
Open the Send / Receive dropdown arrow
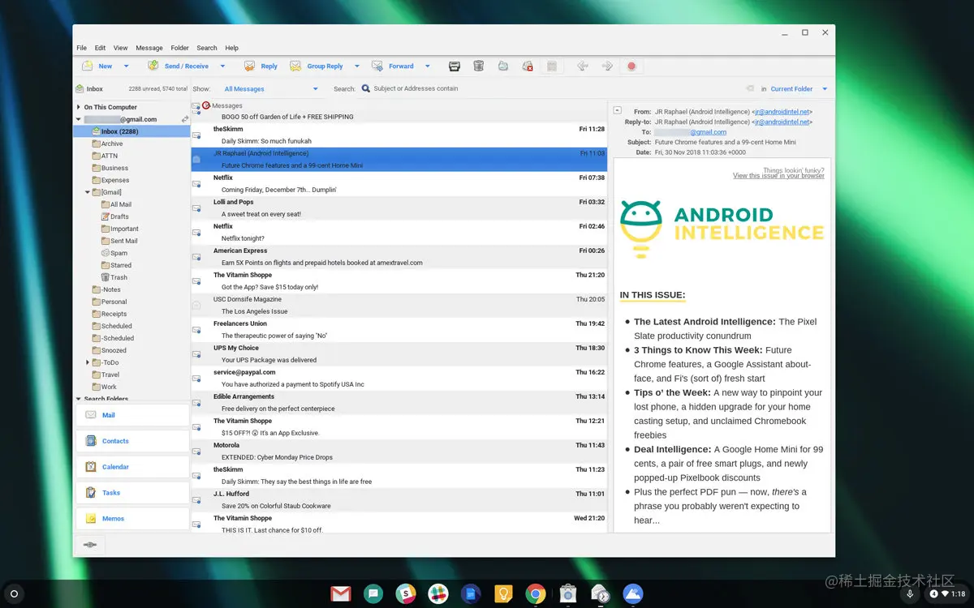(x=222, y=66)
